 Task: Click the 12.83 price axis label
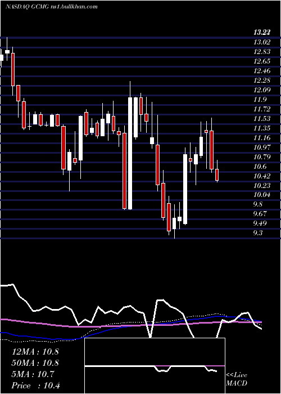click(262, 52)
